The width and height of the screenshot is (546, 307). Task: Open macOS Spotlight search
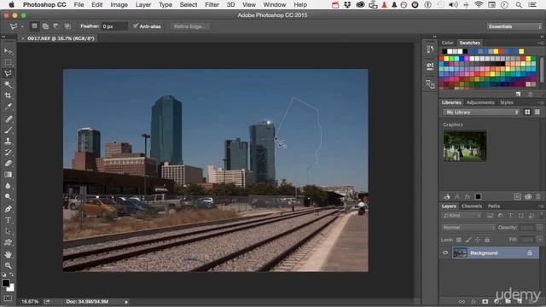(519, 5)
